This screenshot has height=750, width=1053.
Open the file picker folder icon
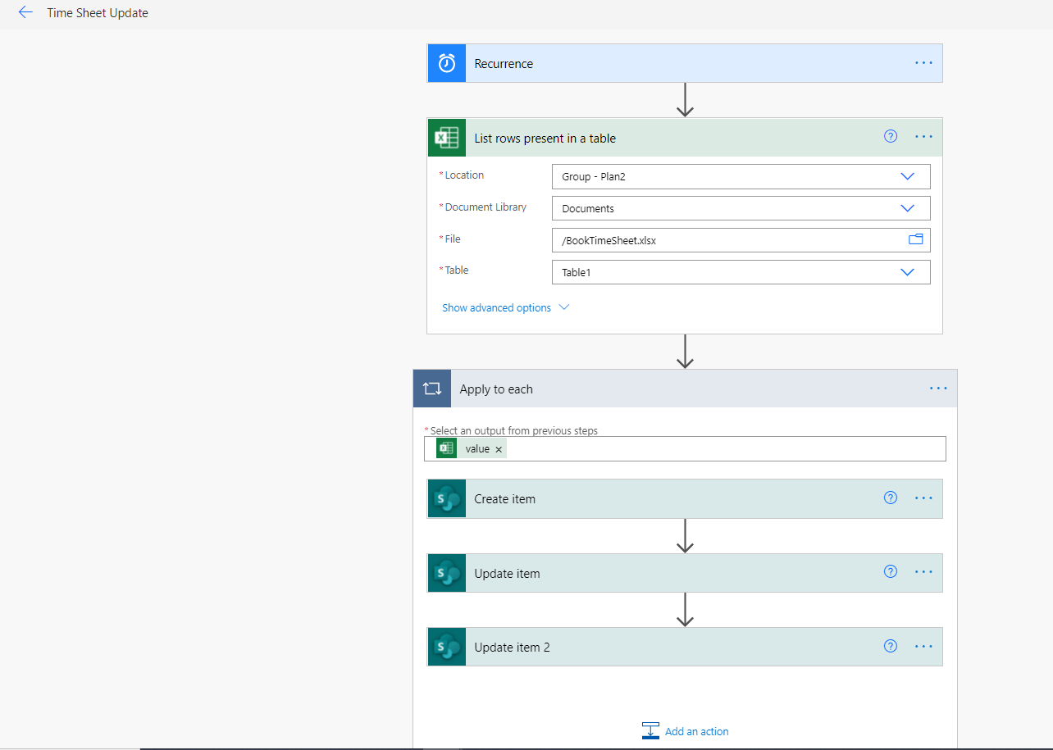916,239
